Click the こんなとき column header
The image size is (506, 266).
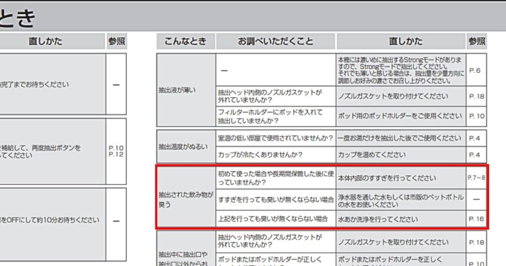click(186, 42)
